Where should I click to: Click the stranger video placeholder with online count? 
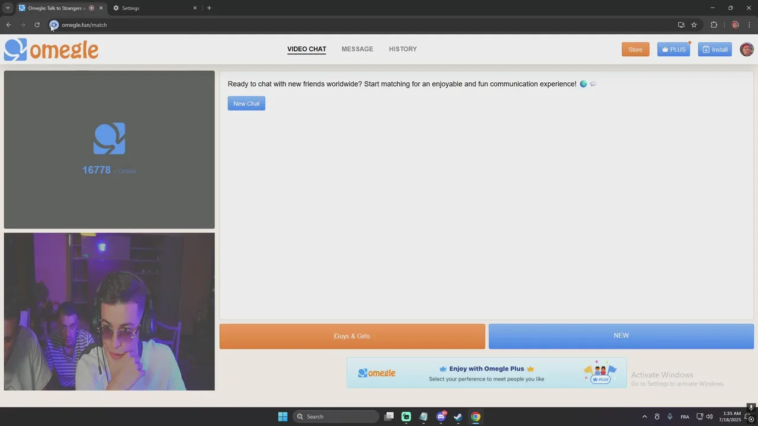(110, 150)
